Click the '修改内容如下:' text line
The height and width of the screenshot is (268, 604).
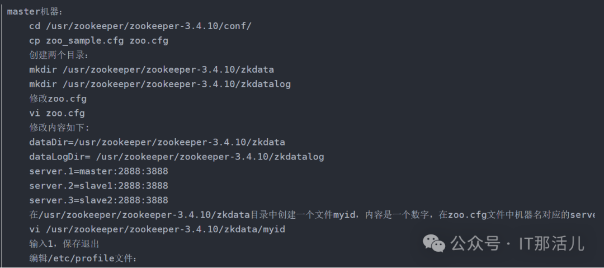[59, 128]
